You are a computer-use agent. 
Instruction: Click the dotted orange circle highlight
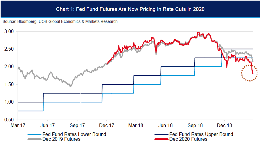[x=249, y=73]
